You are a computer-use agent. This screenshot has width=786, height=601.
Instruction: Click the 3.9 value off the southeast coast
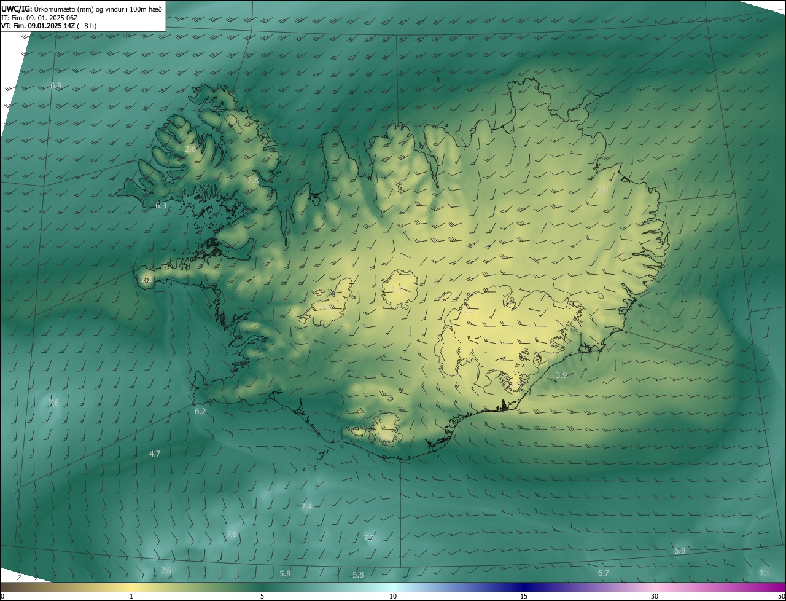(x=561, y=375)
